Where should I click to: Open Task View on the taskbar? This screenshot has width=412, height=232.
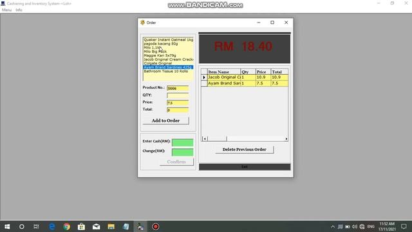[36, 226]
